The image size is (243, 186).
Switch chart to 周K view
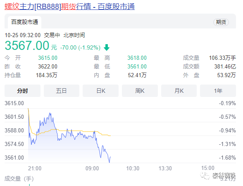tap(140, 91)
